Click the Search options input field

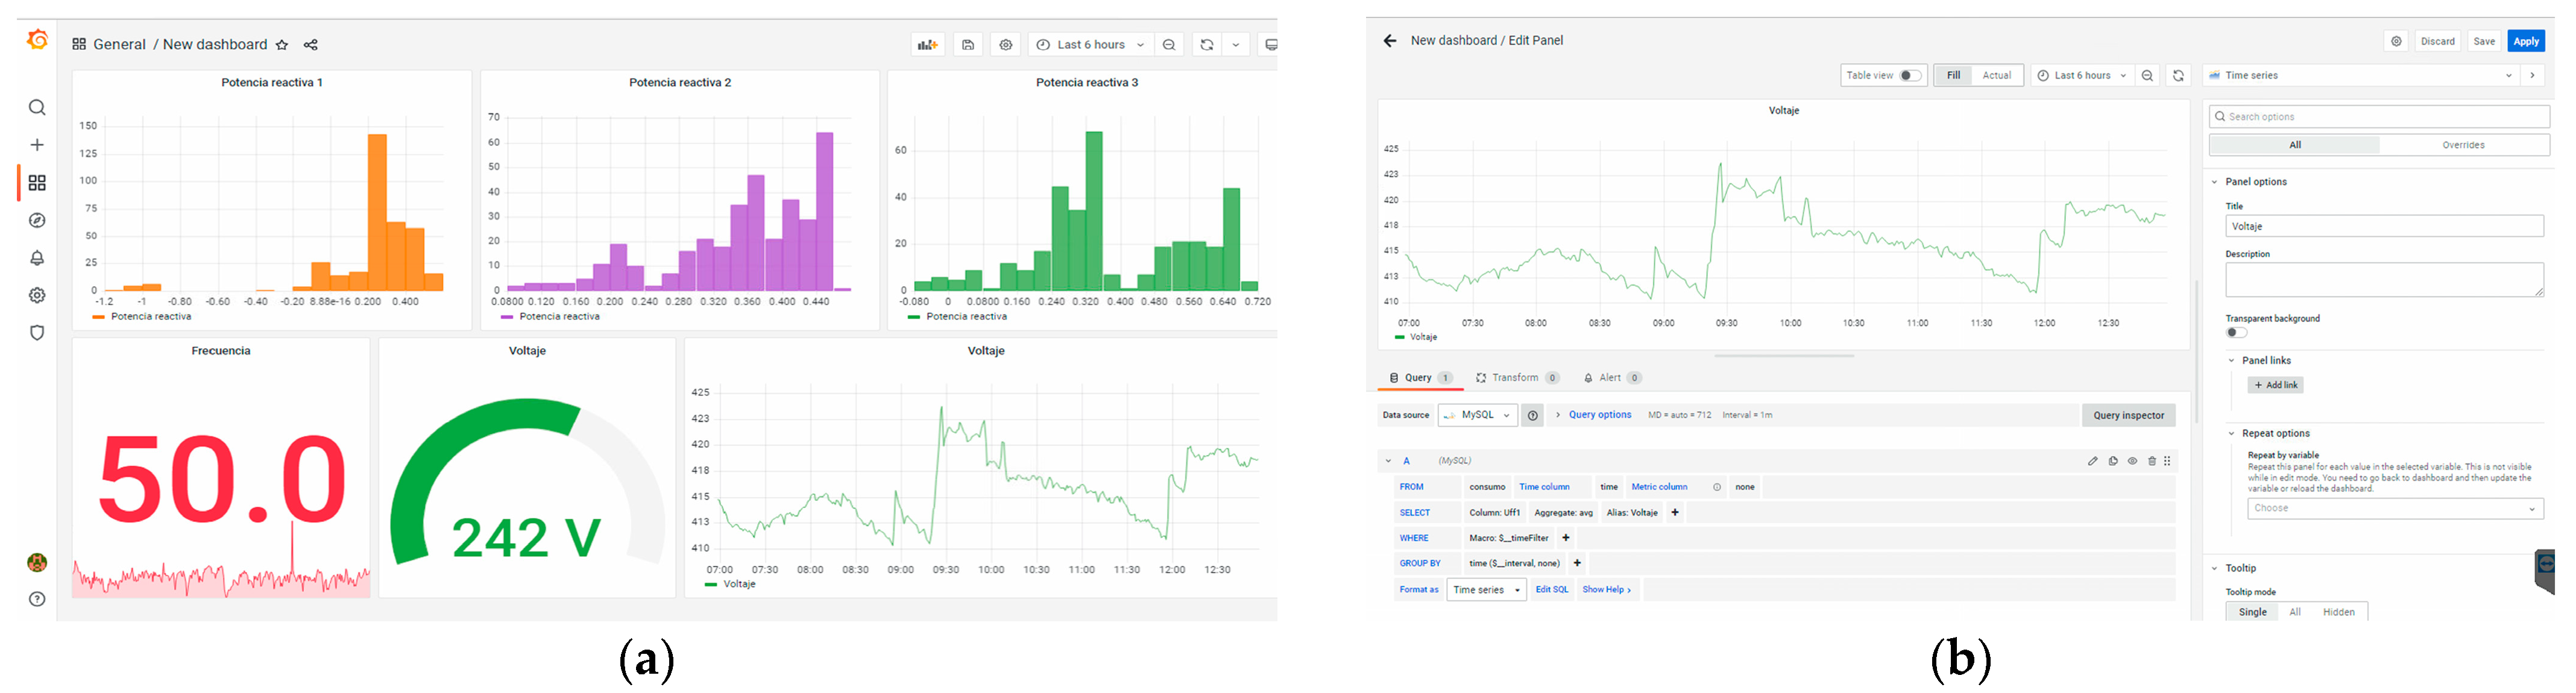[x=2380, y=117]
